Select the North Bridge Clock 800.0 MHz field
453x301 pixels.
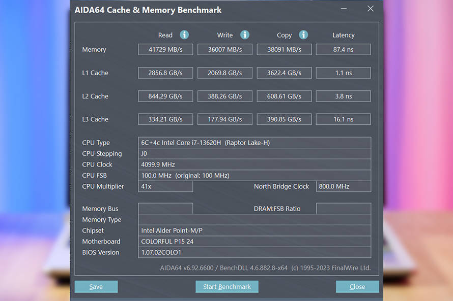(343, 186)
